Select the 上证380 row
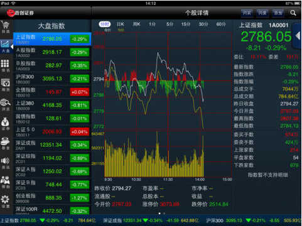Image resolution: width=302 pixels, height=226 pixels. [52, 105]
